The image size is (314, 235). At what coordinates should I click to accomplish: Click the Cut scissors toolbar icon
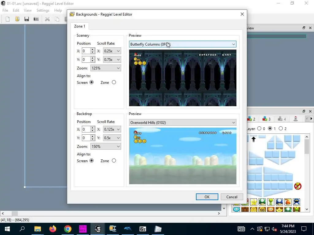click(47, 19)
